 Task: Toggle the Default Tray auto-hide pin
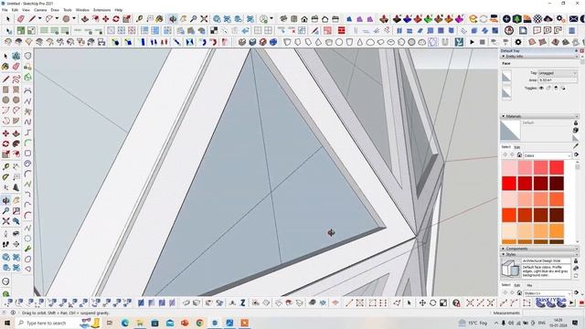tap(577, 50)
